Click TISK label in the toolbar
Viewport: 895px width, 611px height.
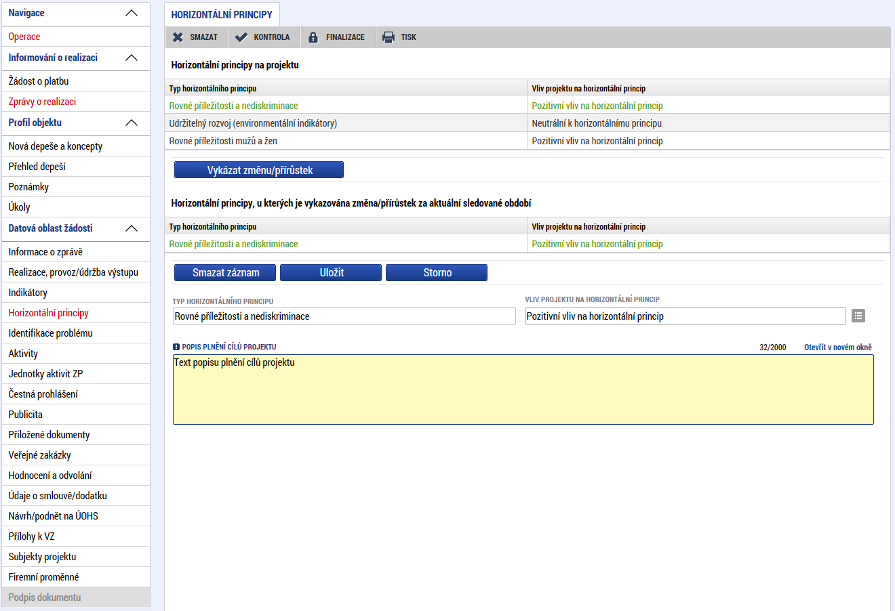(408, 37)
